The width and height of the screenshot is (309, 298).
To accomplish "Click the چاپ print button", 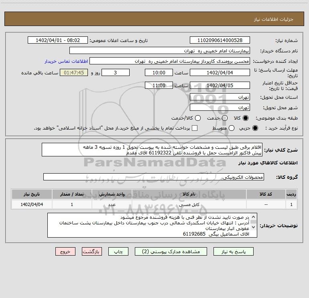I will pos(118,252).
